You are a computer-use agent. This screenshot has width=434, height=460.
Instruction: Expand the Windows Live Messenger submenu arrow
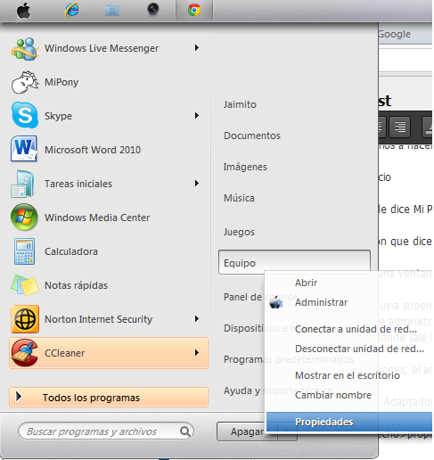[197, 48]
